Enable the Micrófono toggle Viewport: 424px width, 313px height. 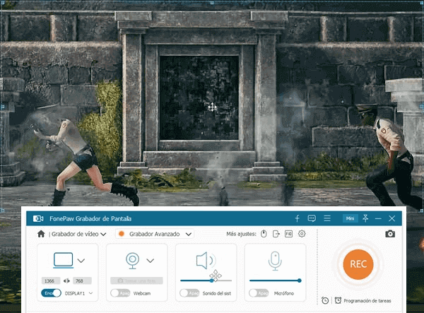[x=259, y=293]
